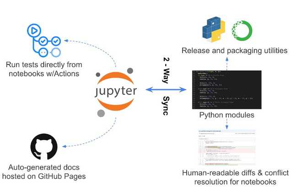Click the notebook diff screenshot thumbnail
The width and height of the screenshot is (291, 192).
click(227, 148)
